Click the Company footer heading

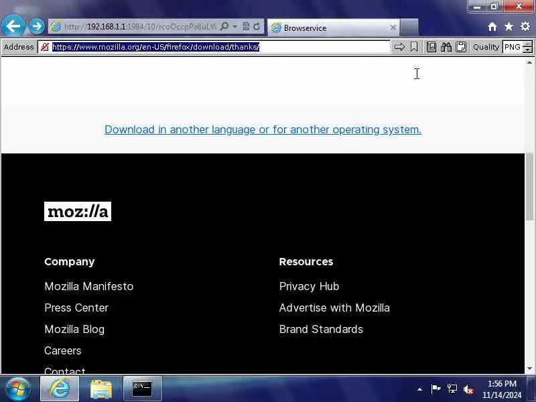[x=70, y=261]
